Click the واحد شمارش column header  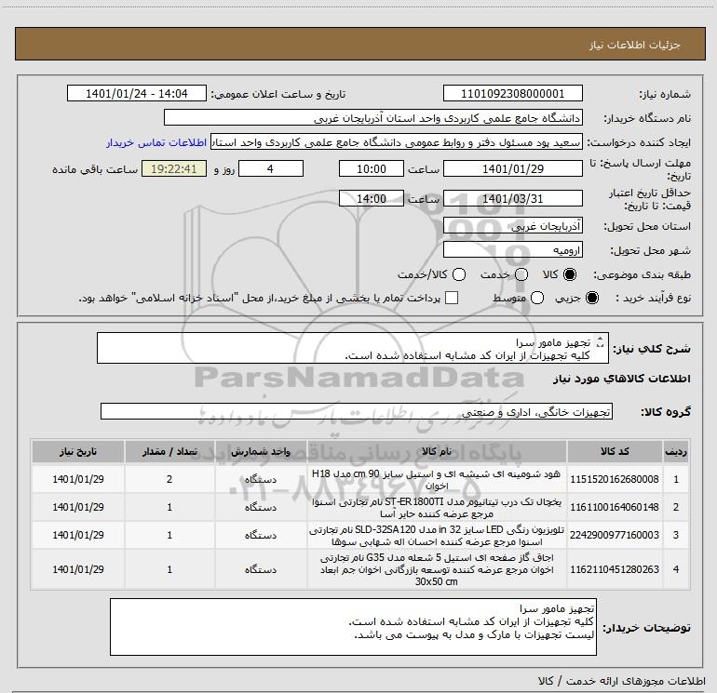coord(261,451)
